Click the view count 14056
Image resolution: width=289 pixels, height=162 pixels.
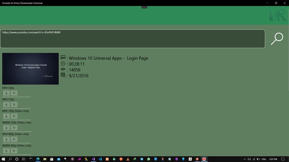74,70
